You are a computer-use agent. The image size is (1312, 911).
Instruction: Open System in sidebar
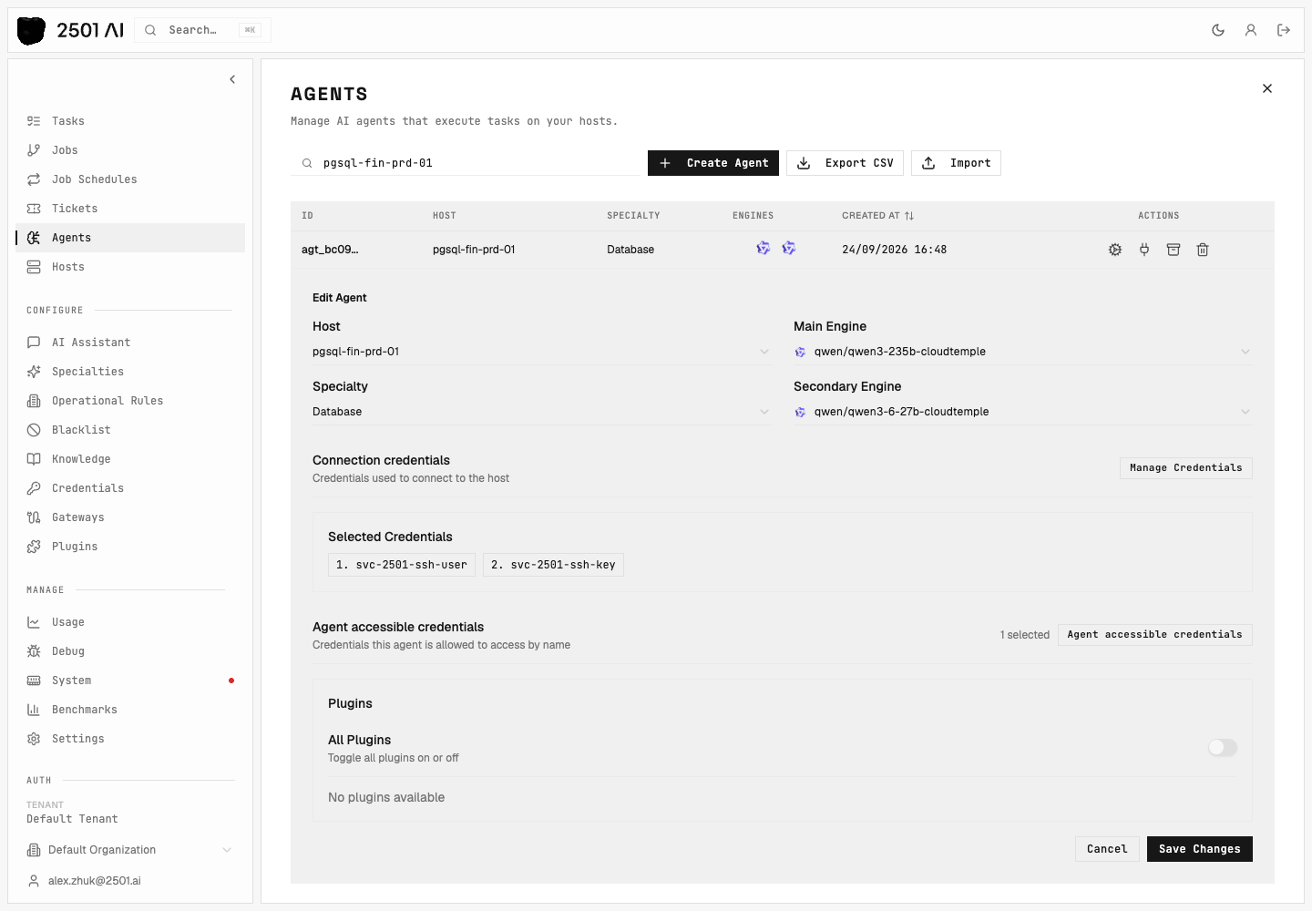click(130, 681)
